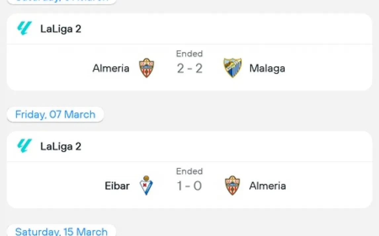
Task: Click the Ended status above the 1 - 0 score
Action: 189,171
